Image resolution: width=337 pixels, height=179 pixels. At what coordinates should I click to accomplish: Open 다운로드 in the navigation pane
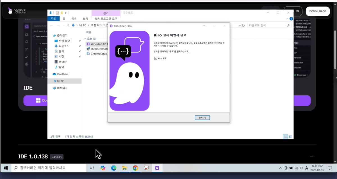tap(62, 46)
